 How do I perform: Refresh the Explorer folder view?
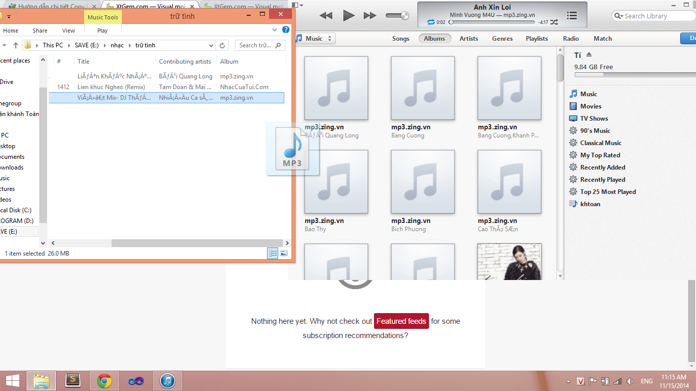(222, 45)
